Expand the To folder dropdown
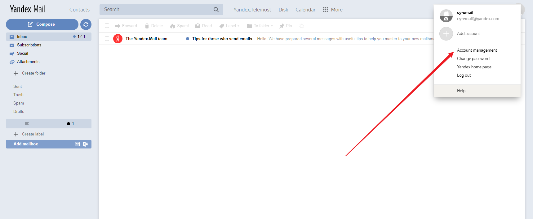The width and height of the screenshot is (533, 219). pyautogui.click(x=260, y=26)
